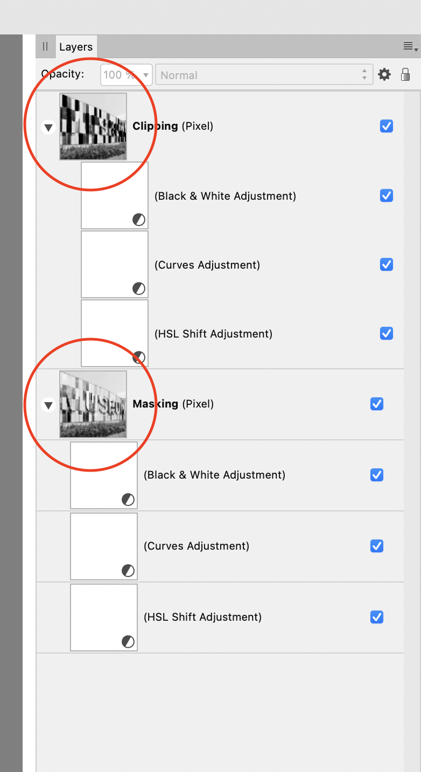Click the lock layer padlock icon

pyautogui.click(x=405, y=74)
